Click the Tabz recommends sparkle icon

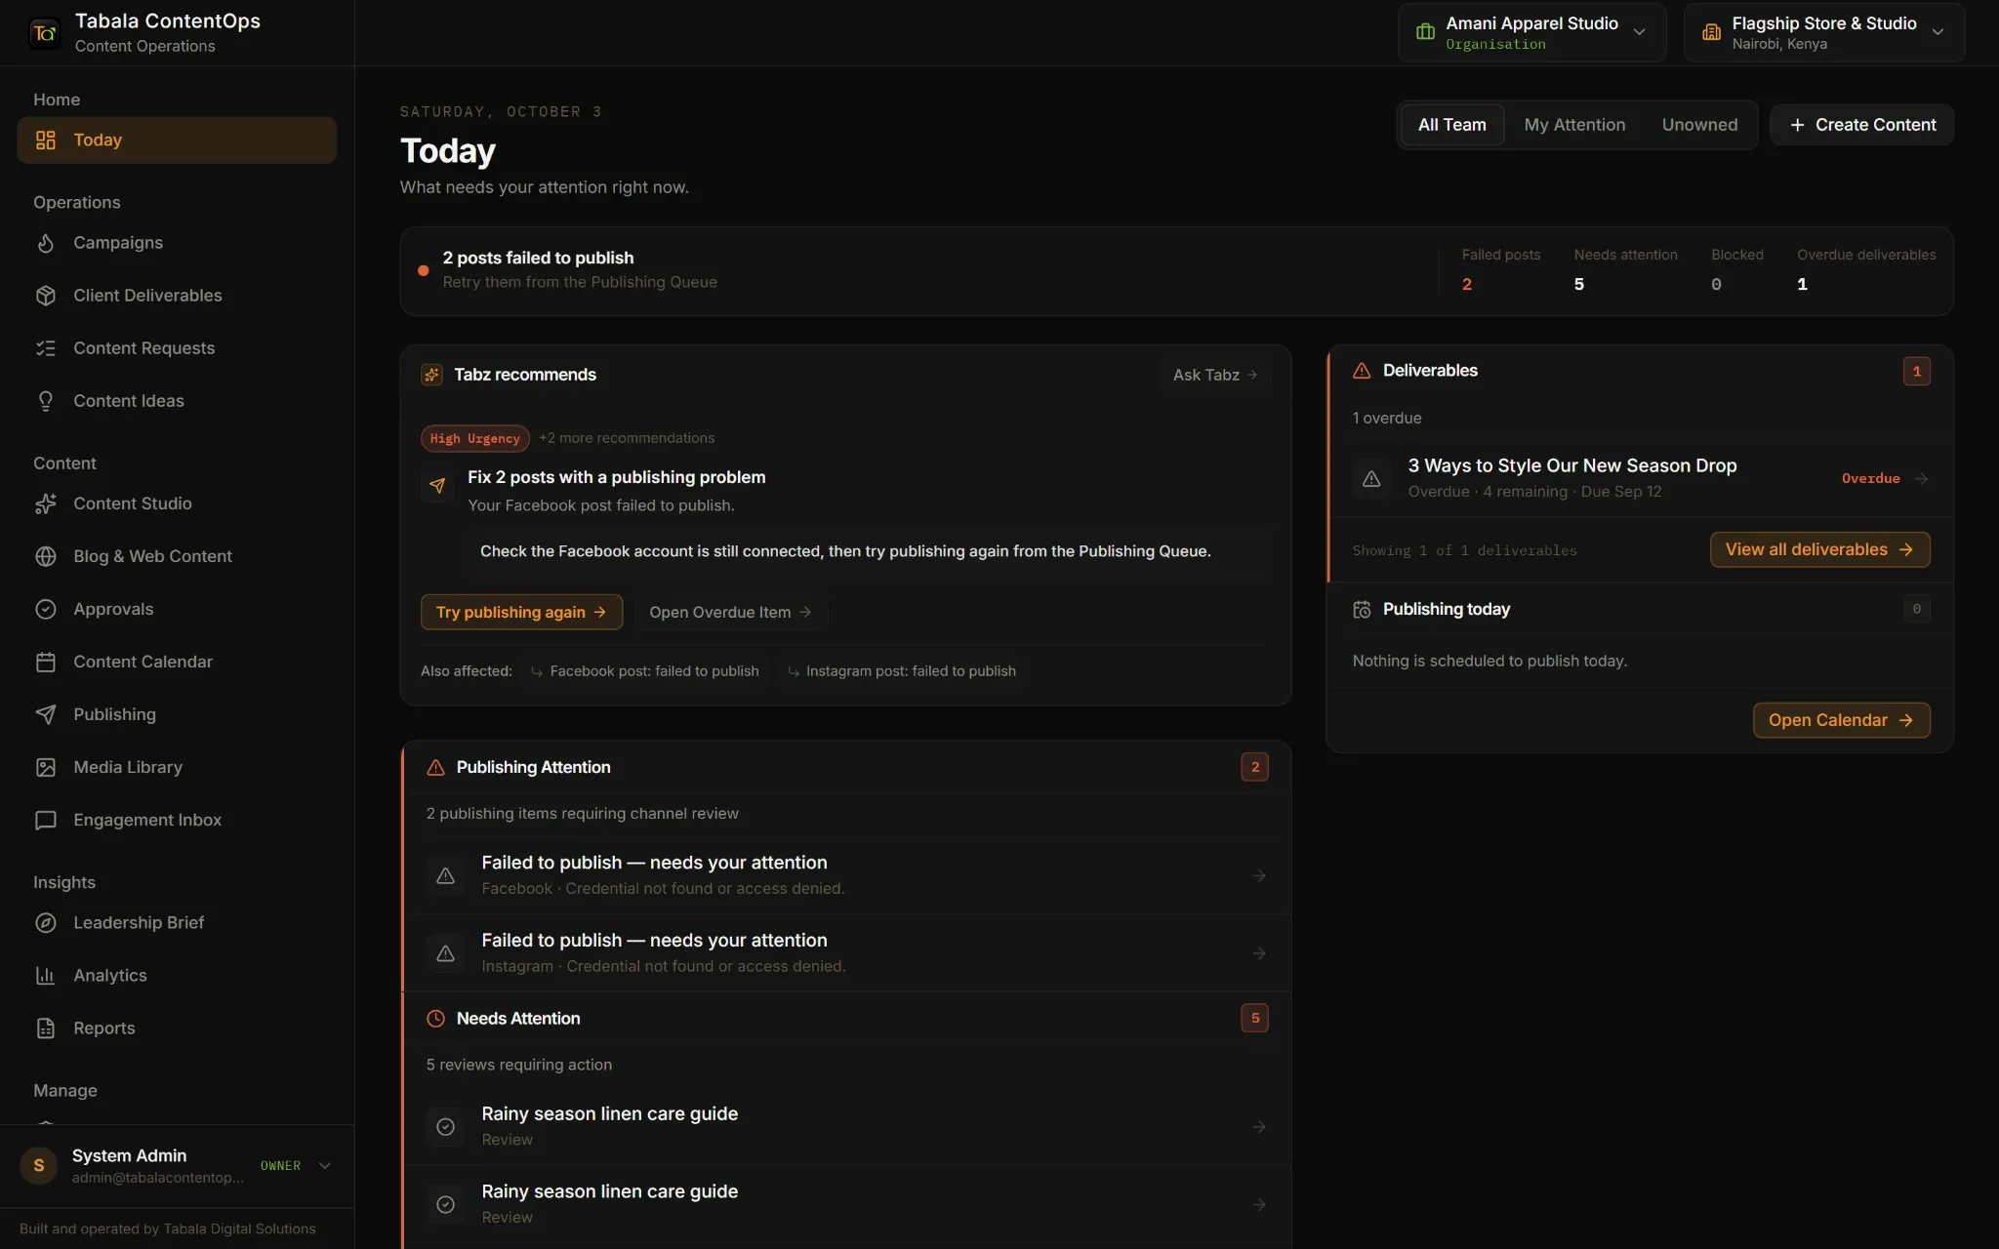(x=431, y=375)
